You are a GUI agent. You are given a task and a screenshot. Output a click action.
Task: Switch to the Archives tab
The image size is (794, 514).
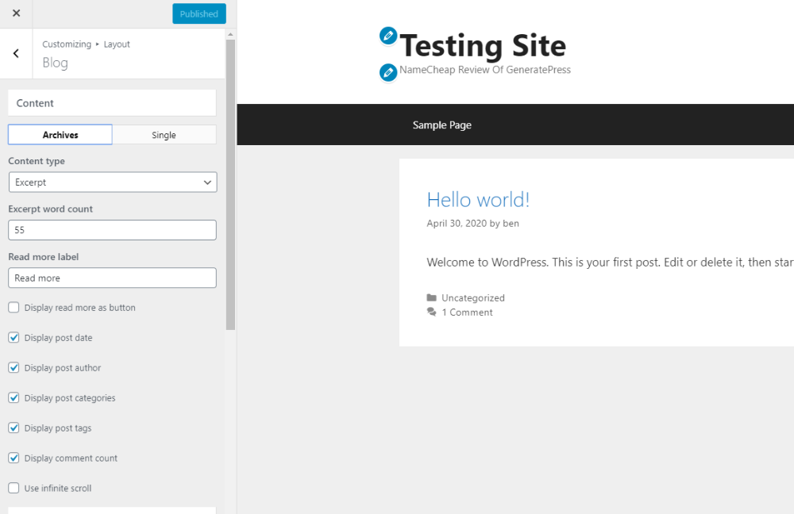click(x=60, y=135)
